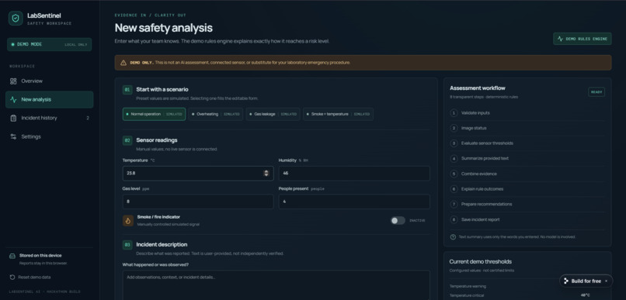Click the step 8 circle number icon
Image resolution: width=626 pixels, height=300 pixels.
(x=454, y=220)
